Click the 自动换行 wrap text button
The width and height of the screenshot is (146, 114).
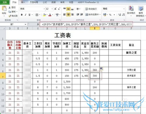pos(91,9)
